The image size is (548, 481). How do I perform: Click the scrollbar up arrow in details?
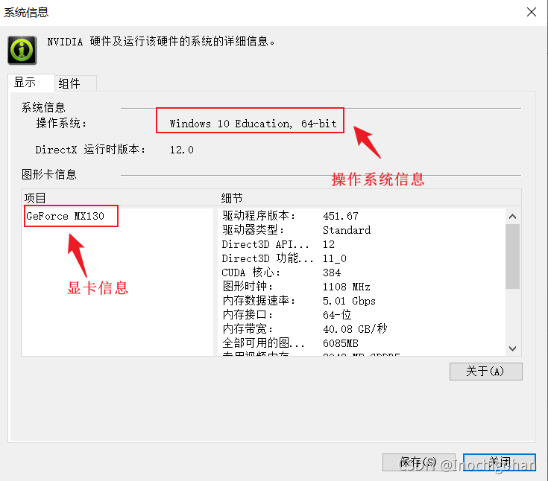512,217
